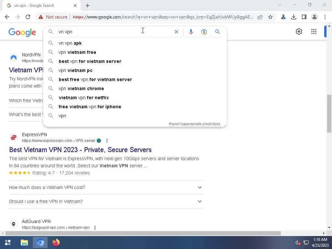Click the adguard-vpn.com URL breadcrumb

[56, 228]
